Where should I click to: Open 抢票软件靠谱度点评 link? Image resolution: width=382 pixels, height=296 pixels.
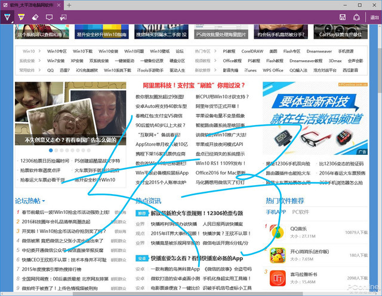click(x=41, y=170)
